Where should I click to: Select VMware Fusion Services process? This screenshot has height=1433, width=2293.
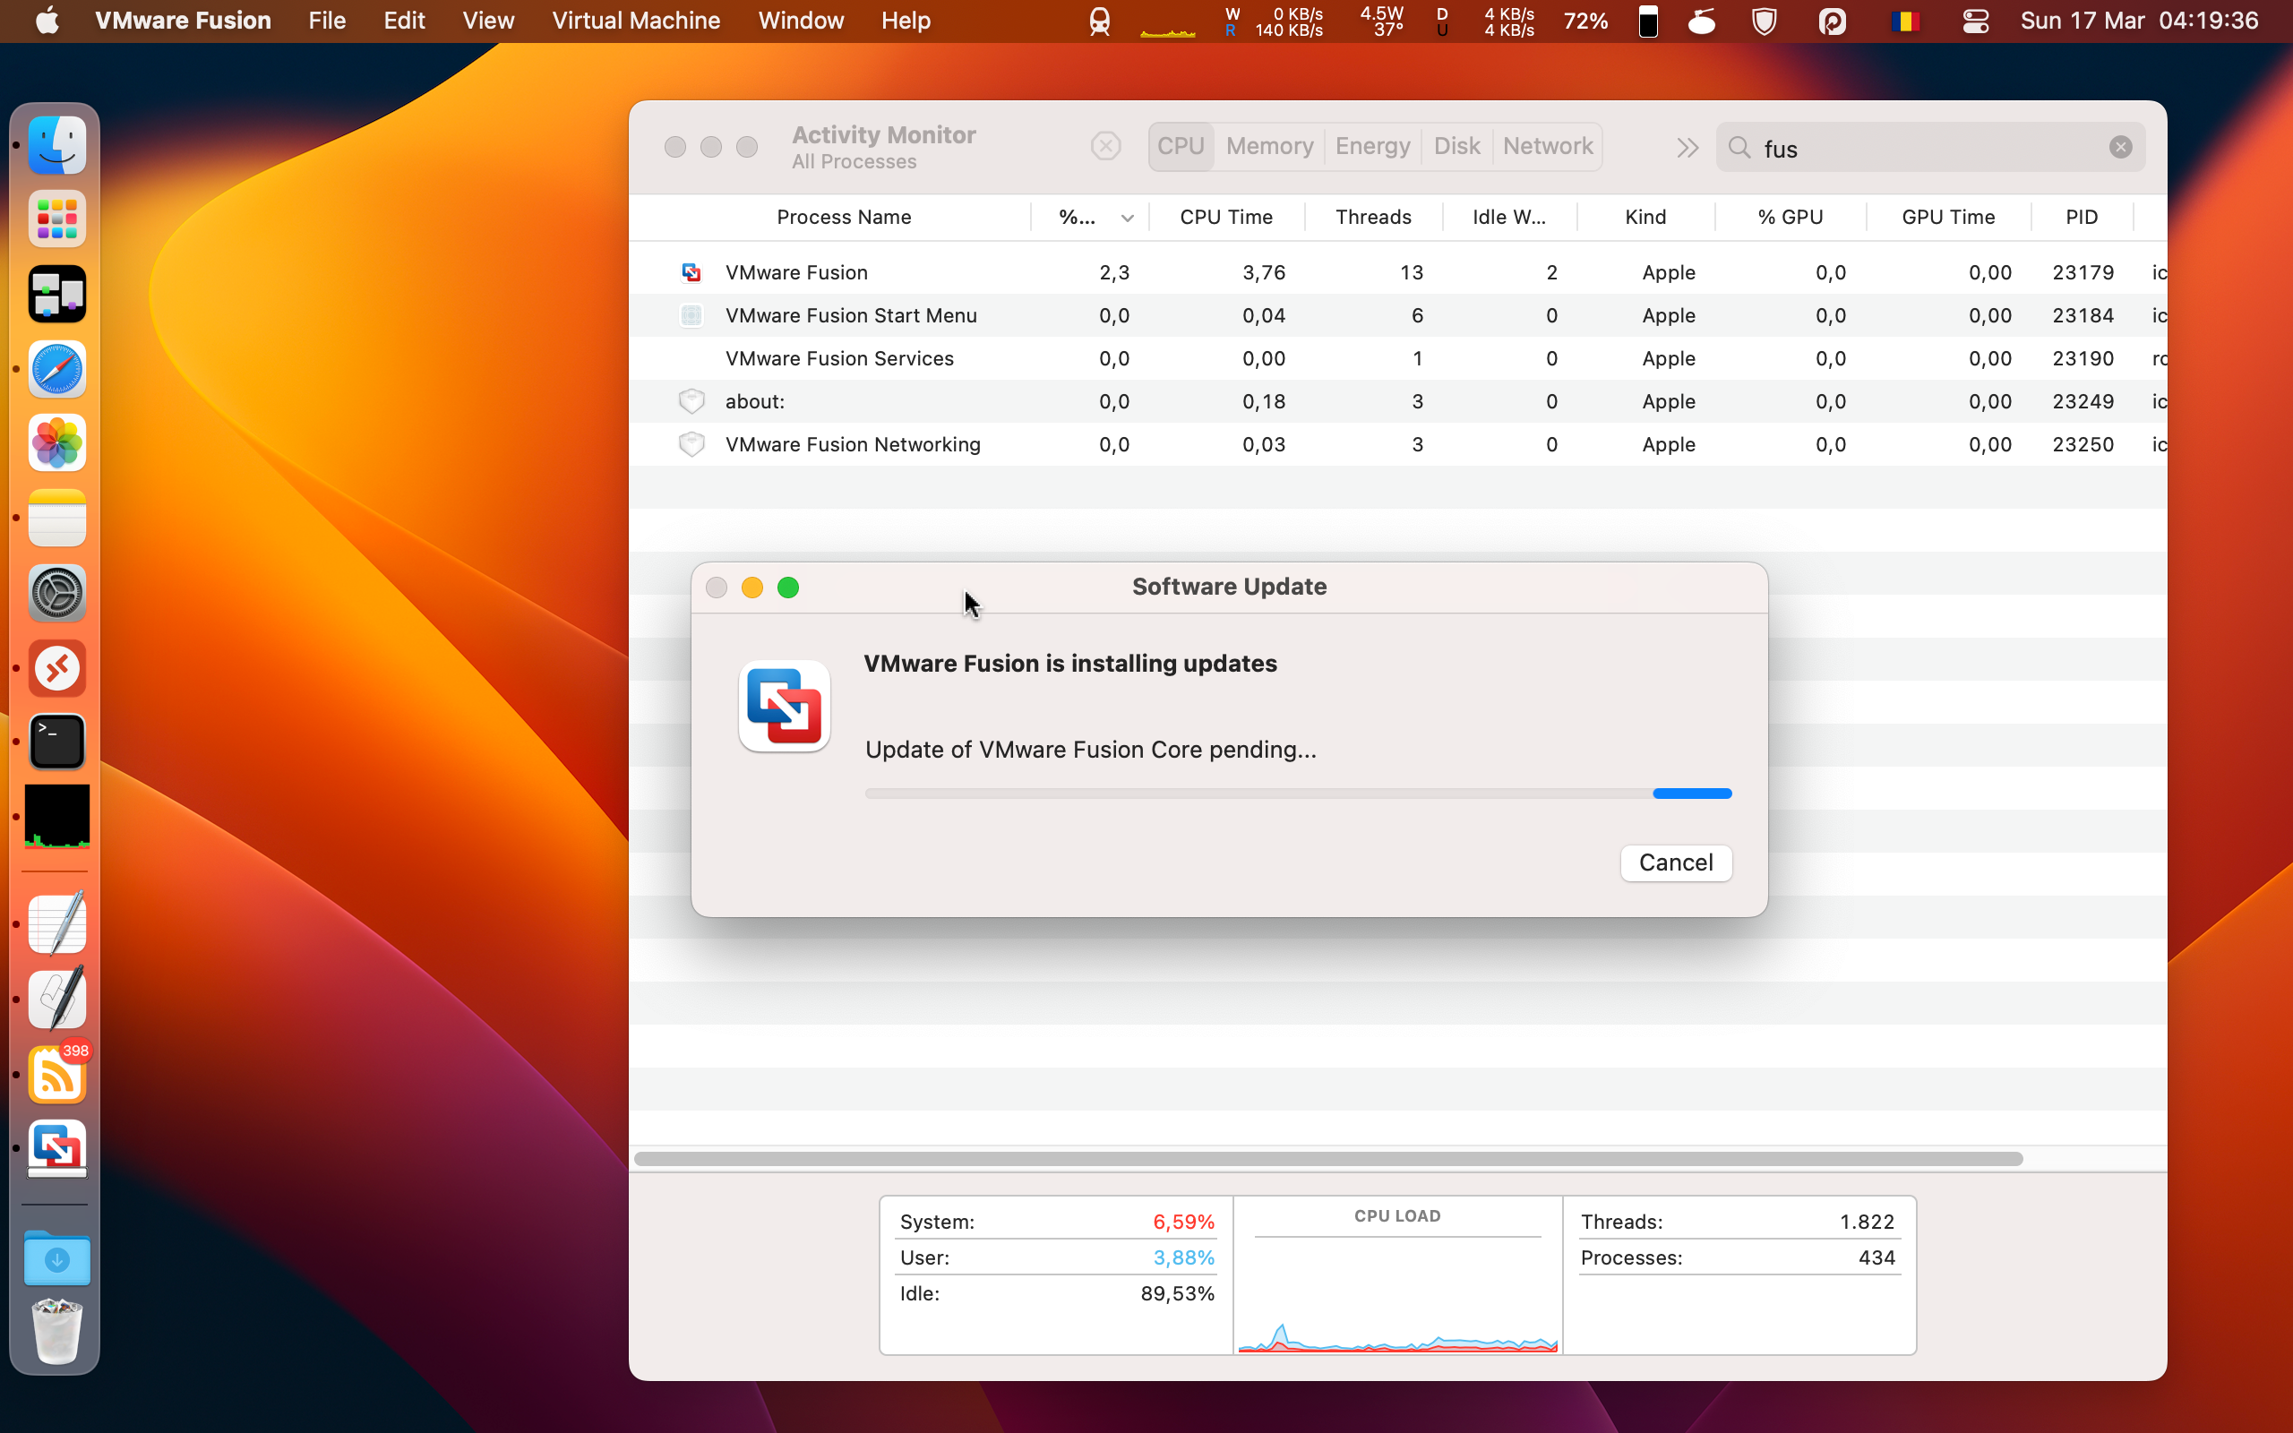(1398, 358)
